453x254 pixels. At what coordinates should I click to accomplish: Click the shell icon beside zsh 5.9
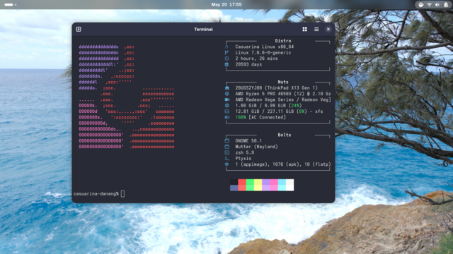click(x=227, y=152)
